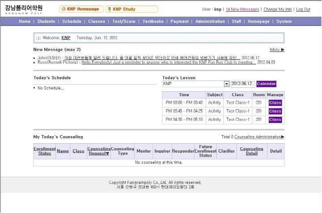Viewport: 322px width, 213px height.
Task: Click 'No Schedule...' entry
Action: point(51,88)
